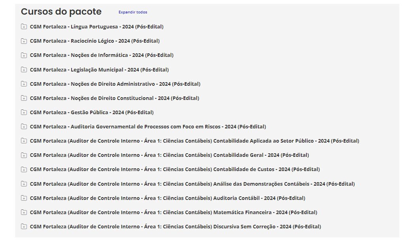Click the Língua Portuguesa course title
Viewport: 414px width, 241px height.
point(96,27)
